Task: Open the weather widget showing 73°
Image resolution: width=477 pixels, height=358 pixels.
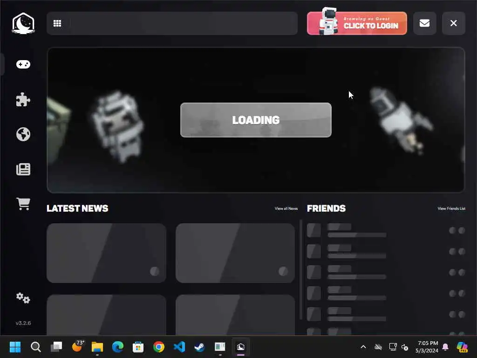Action: [77, 346]
